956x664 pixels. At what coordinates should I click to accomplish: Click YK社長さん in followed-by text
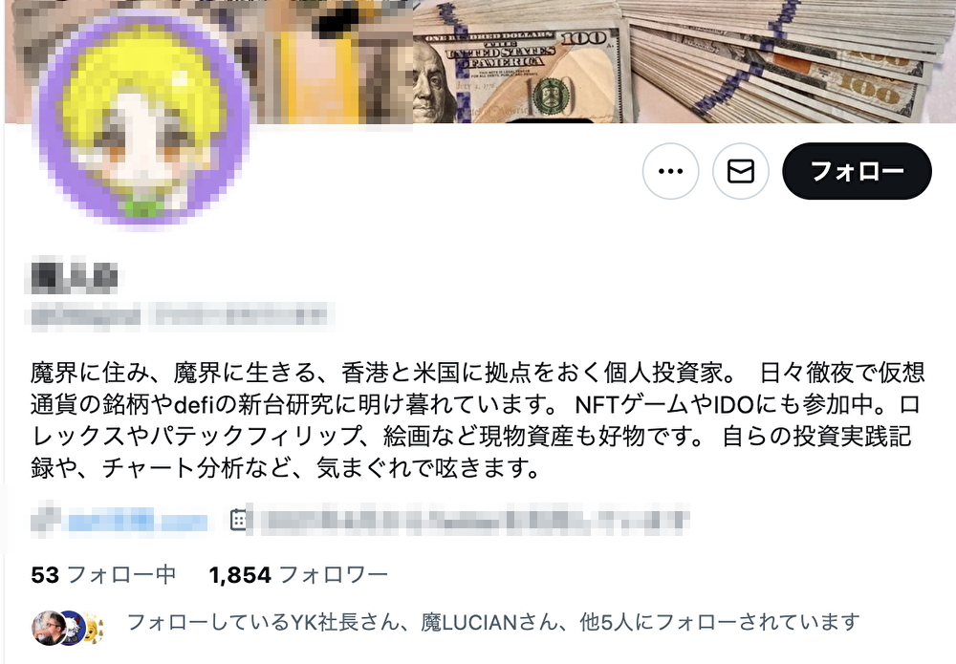(344, 622)
